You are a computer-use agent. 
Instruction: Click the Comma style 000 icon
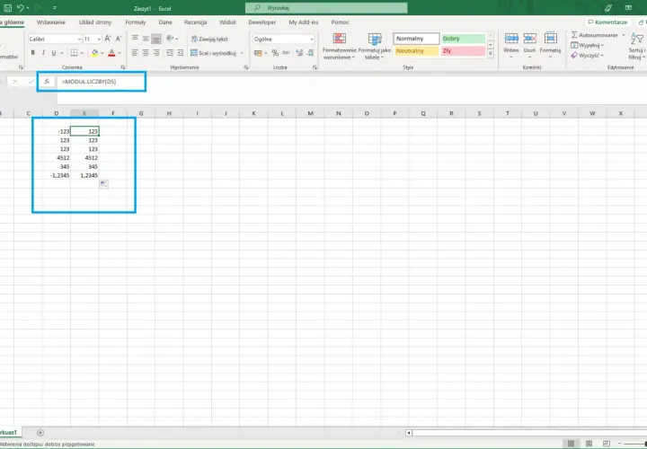pos(286,53)
